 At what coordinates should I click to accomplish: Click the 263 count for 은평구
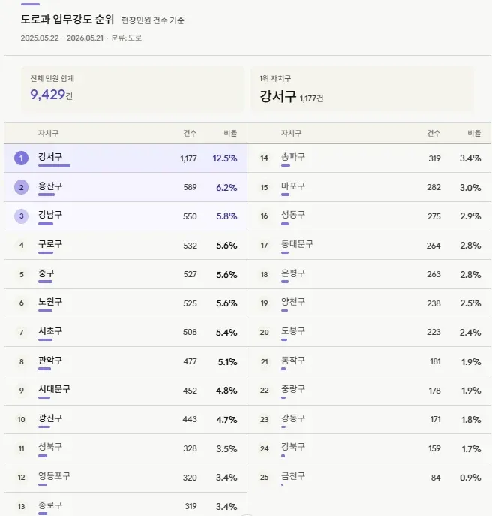pos(433,274)
